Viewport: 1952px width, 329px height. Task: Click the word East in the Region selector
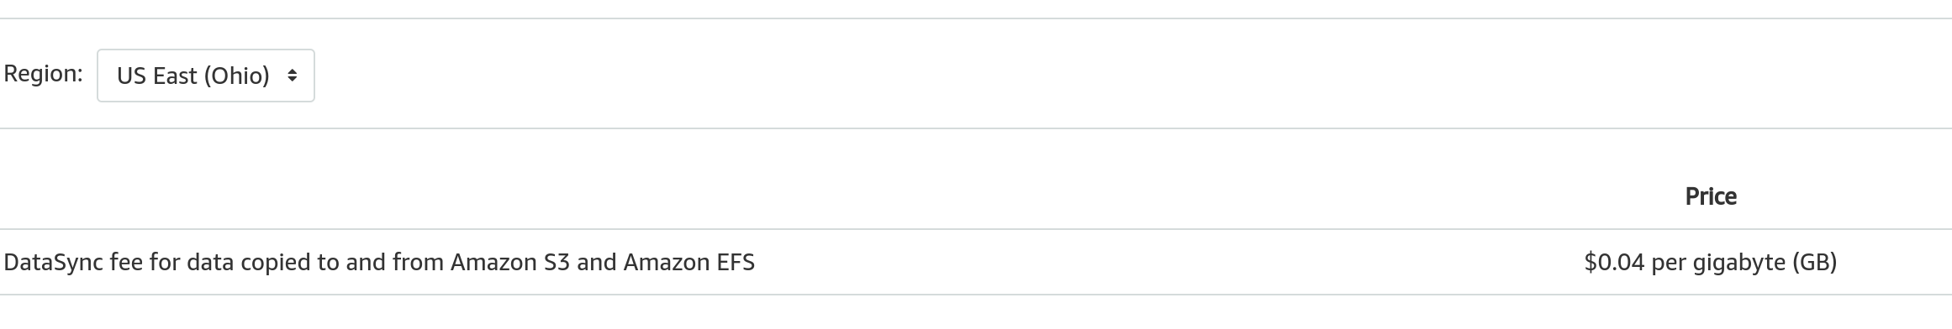coord(175,76)
